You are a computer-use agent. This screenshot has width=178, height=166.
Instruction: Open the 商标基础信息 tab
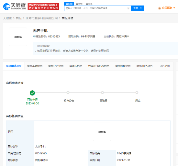(35, 66)
